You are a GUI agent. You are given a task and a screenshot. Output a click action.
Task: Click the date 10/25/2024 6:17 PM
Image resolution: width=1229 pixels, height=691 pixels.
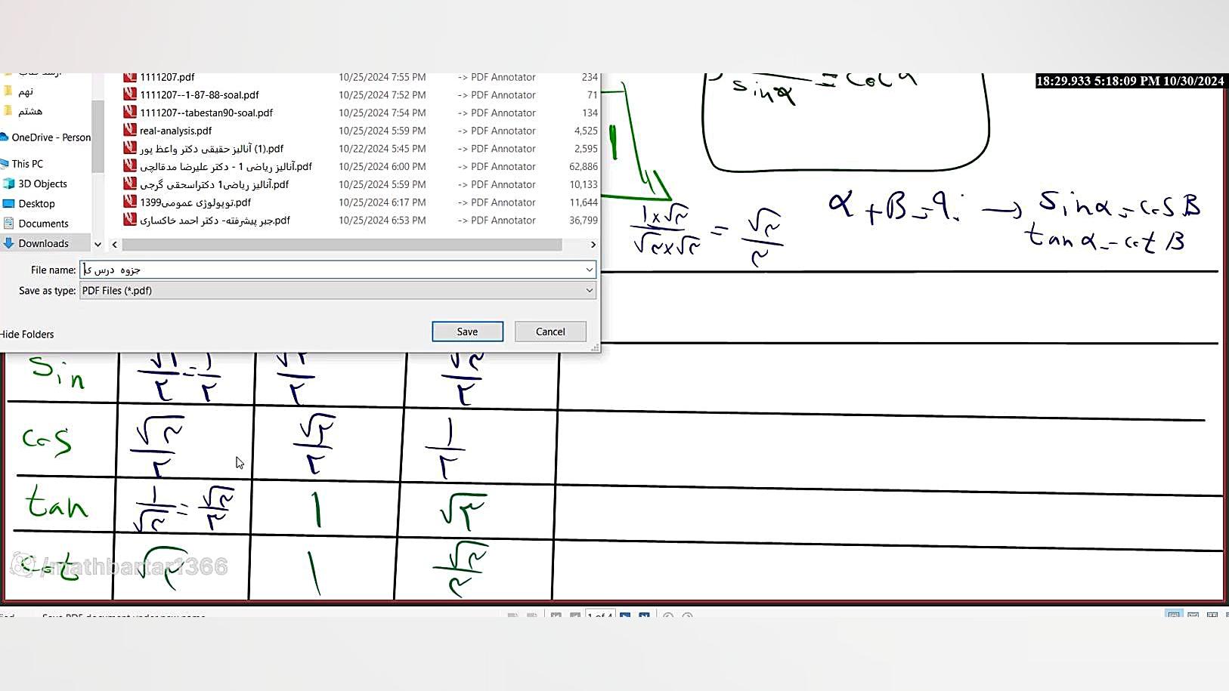coord(382,202)
